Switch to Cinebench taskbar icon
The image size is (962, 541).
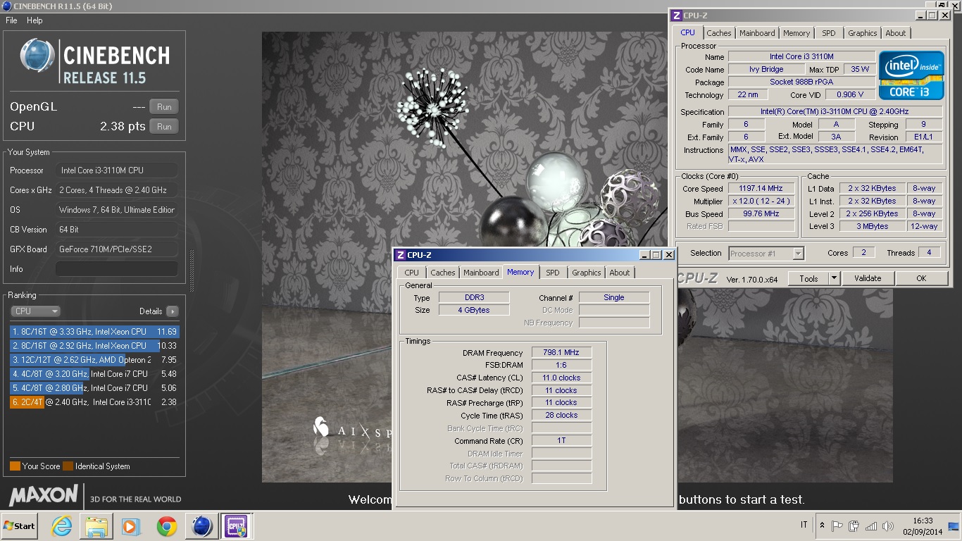pyautogui.click(x=201, y=526)
